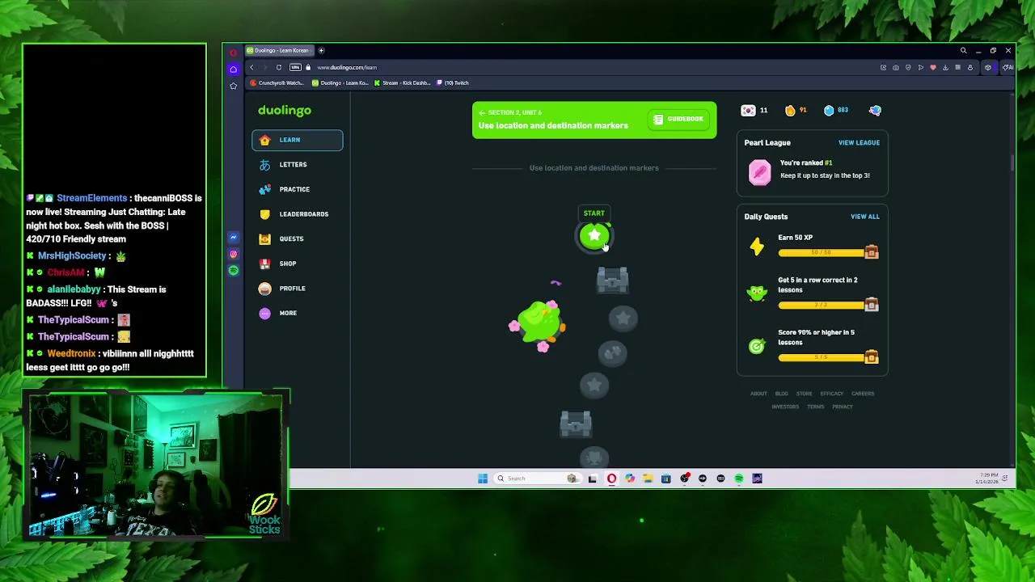Open a new browser tab

click(x=321, y=51)
